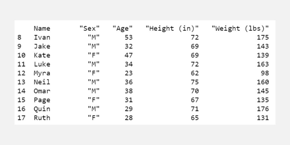Select the name Jake in the table
This screenshot has width=290, height=145.
click(x=42, y=46)
